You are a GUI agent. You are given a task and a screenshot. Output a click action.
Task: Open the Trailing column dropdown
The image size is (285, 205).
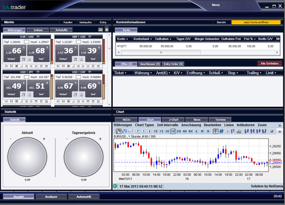tap(260, 73)
